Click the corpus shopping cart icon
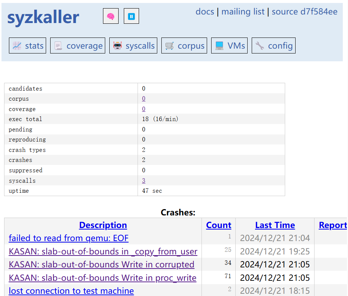 (x=170, y=46)
